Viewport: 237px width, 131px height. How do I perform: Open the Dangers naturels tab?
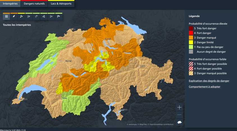click(34, 4)
